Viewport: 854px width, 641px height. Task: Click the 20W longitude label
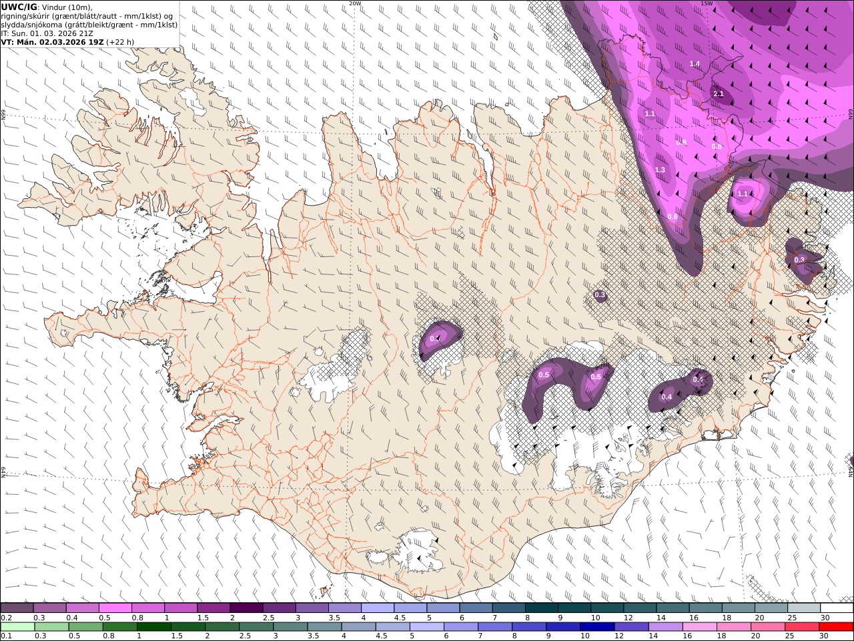(x=355, y=3)
